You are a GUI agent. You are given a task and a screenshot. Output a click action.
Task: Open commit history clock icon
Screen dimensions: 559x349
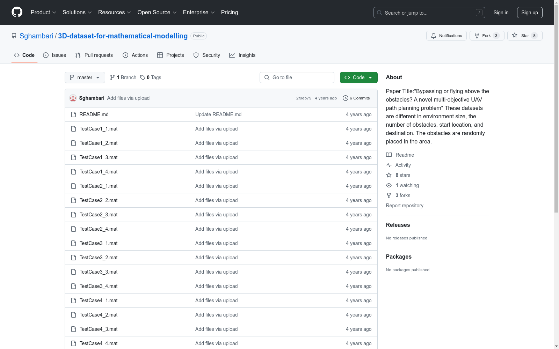point(346,98)
